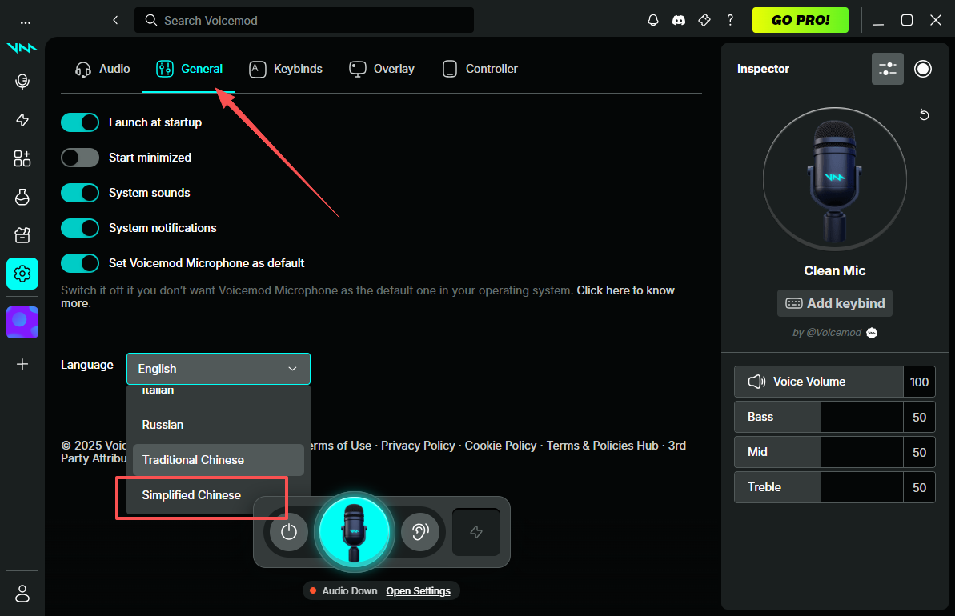
Task: Open the user account profile icon
Action: [x=22, y=594]
